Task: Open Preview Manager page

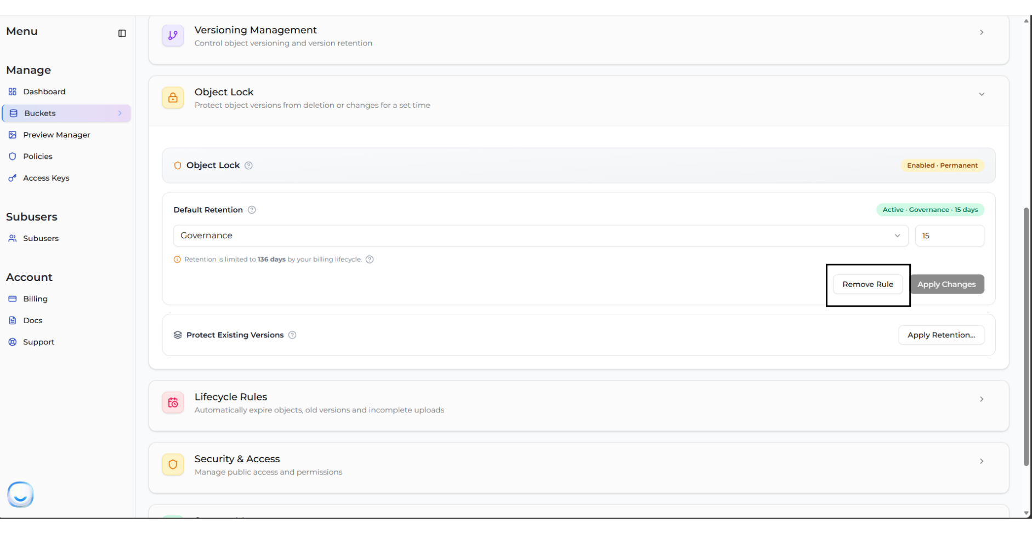Action: 56,135
